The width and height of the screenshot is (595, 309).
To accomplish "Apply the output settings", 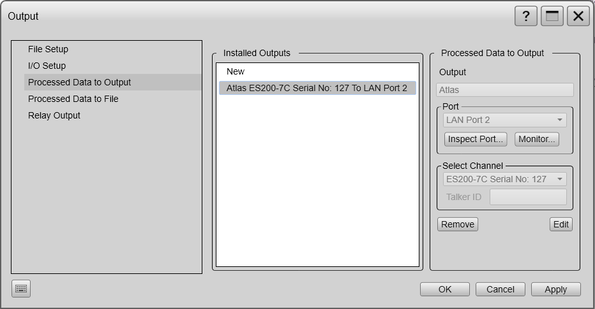I will [x=555, y=289].
